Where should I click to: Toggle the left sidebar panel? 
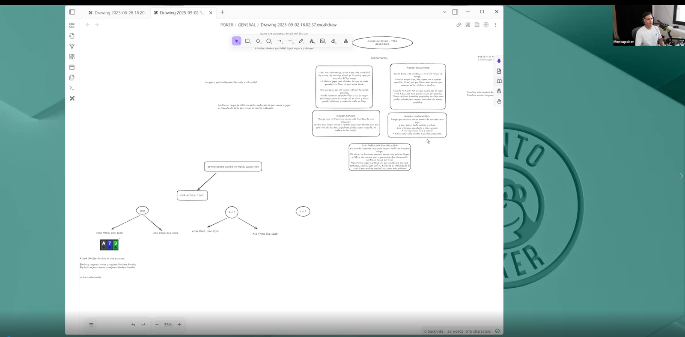pyautogui.click(x=72, y=12)
